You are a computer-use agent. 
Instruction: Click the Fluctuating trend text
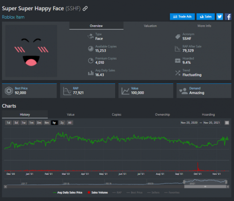click(x=192, y=75)
